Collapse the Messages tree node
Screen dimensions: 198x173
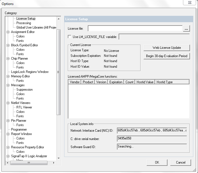click(8, 85)
